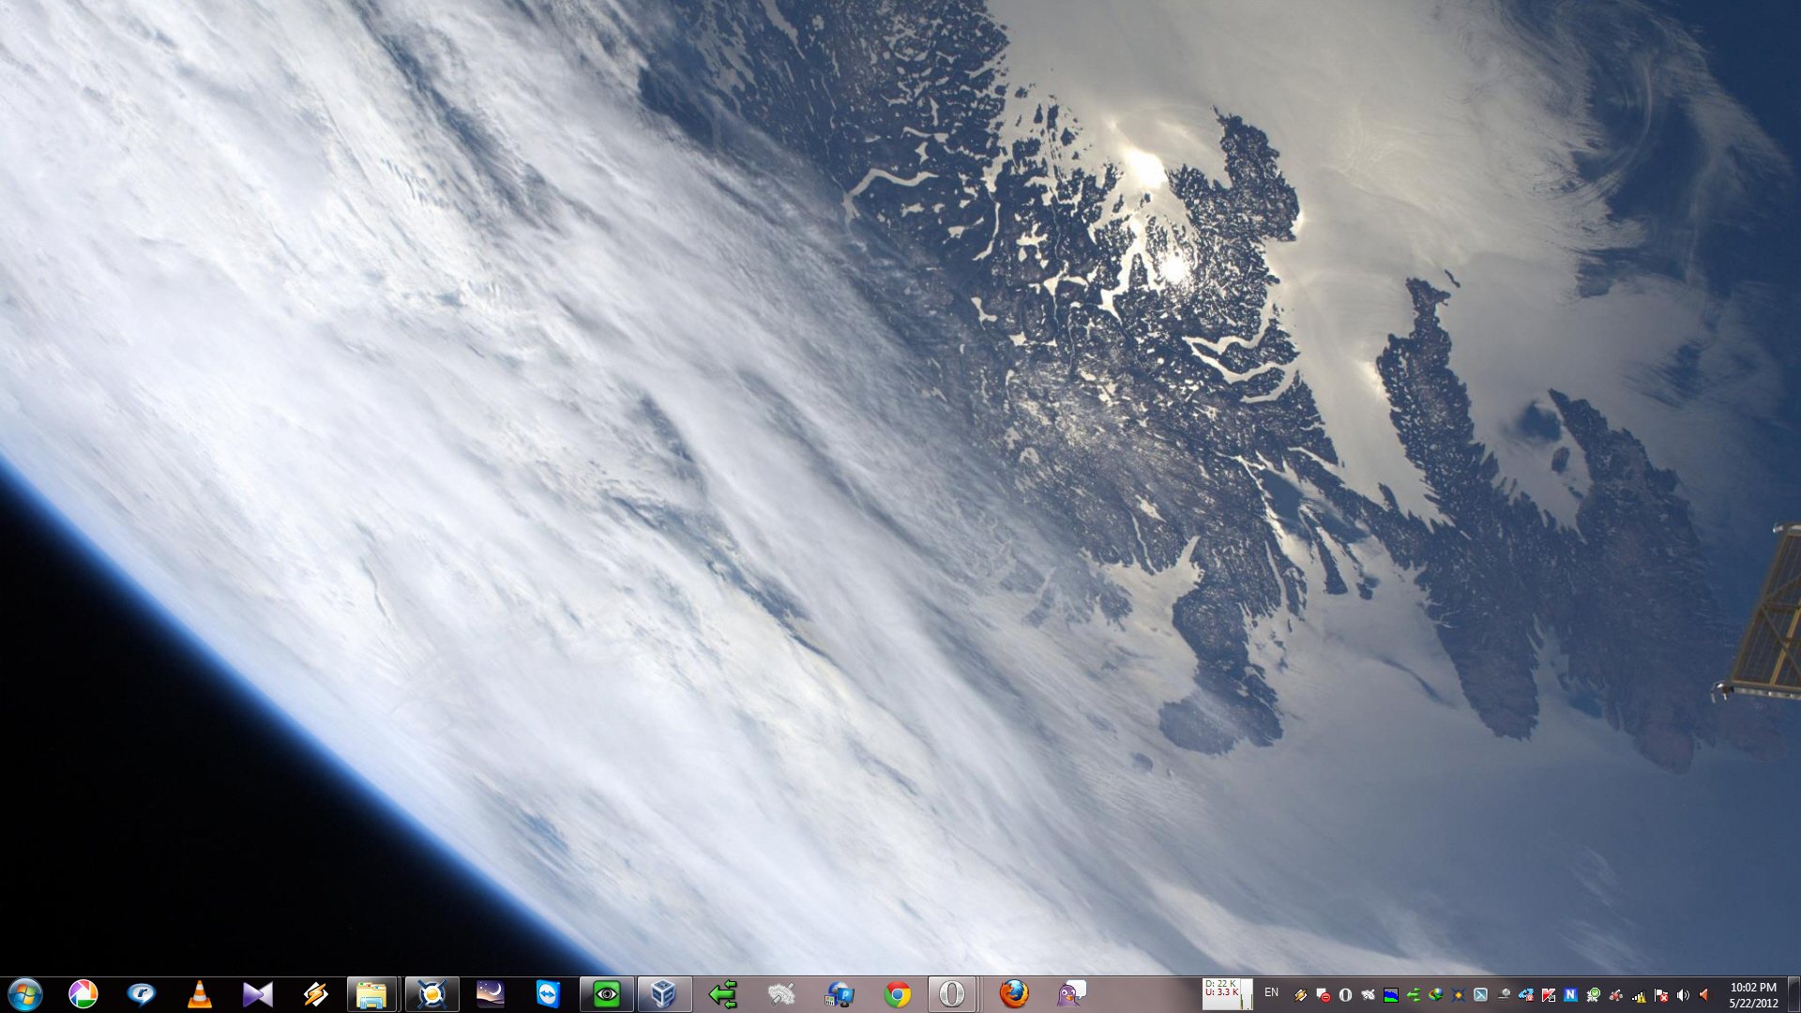Click the blue star tray icon
This screenshot has width=1801, height=1013.
click(x=1458, y=995)
